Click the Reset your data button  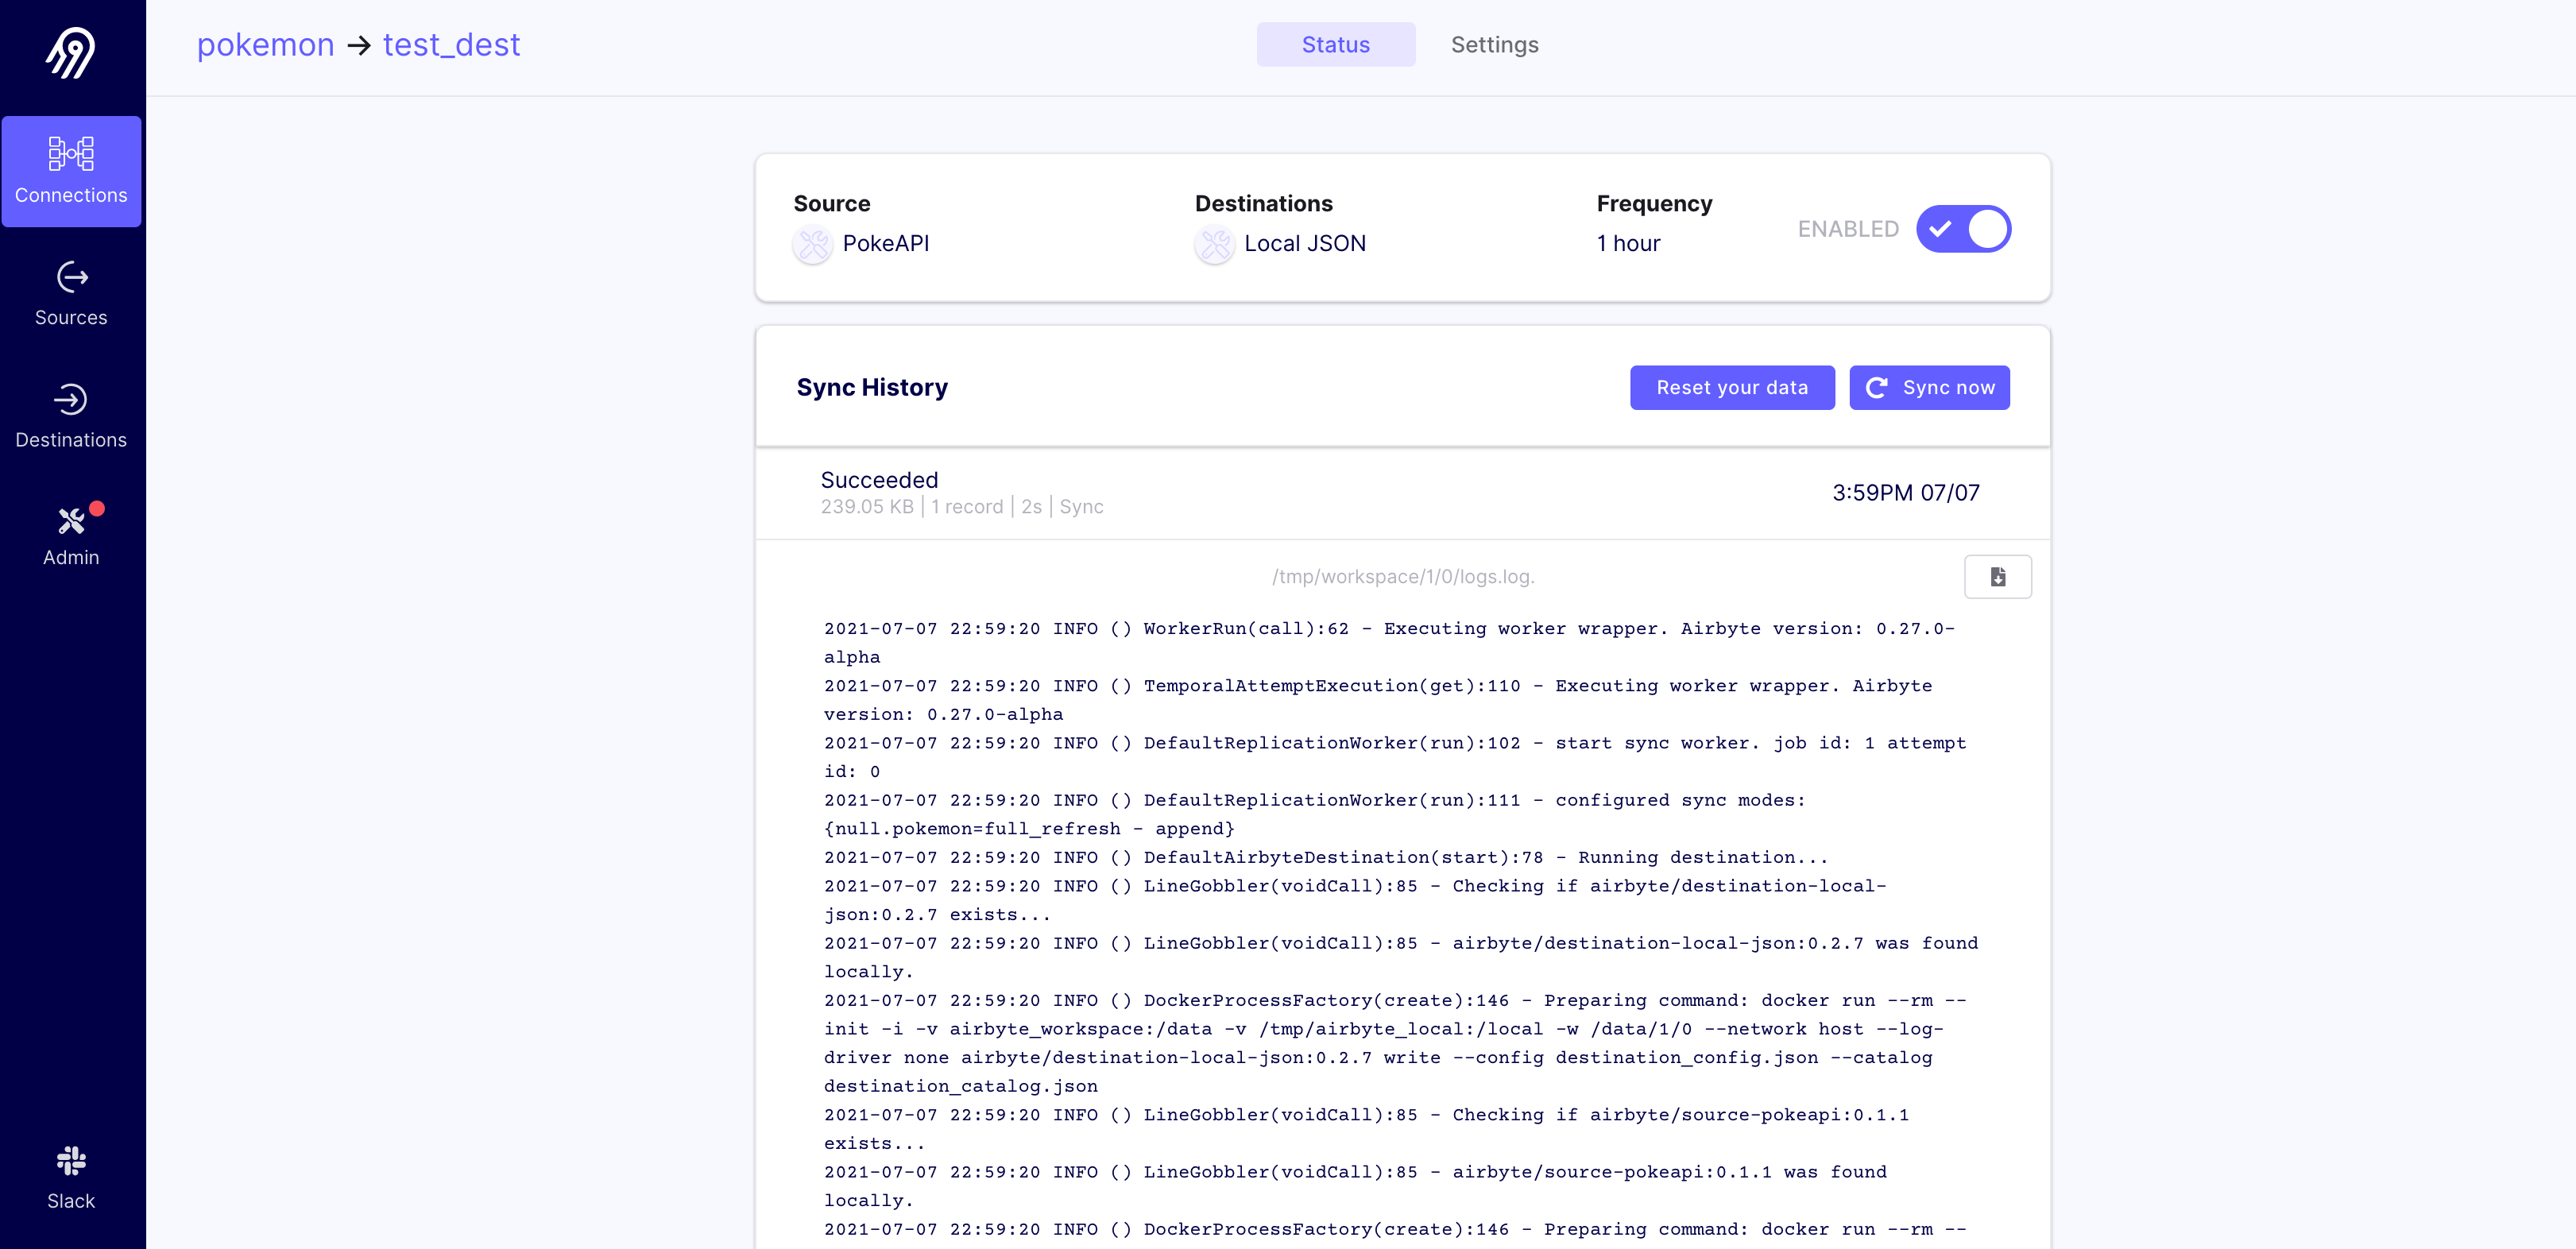(x=1732, y=387)
